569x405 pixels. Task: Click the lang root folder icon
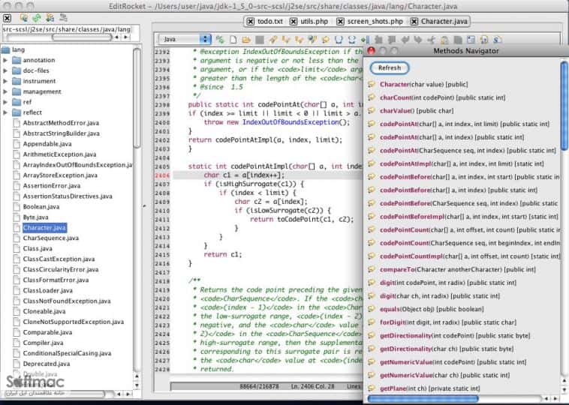coord(6,49)
